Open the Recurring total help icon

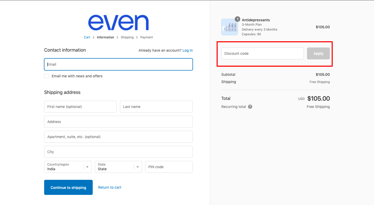coord(250,107)
